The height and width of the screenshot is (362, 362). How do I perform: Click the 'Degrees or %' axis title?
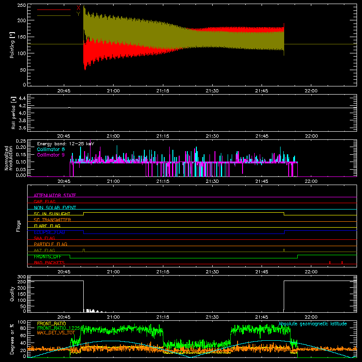tap(12, 339)
